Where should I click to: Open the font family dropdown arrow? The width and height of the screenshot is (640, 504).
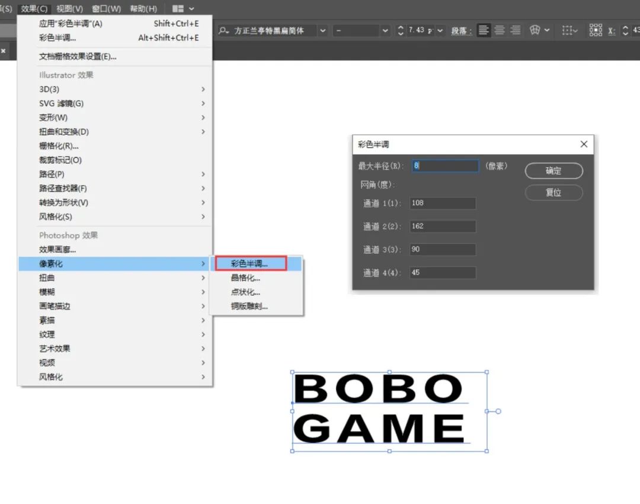323,31
